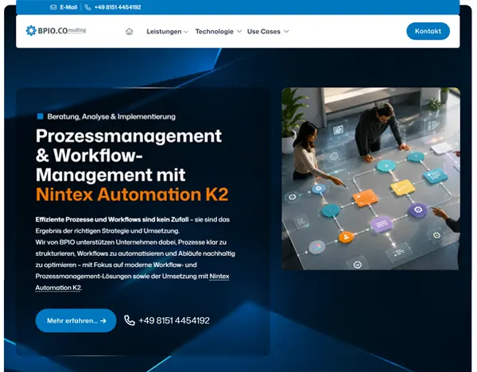Click heading Prozessmanagement & Workflow-Management mit

point(129,155)
